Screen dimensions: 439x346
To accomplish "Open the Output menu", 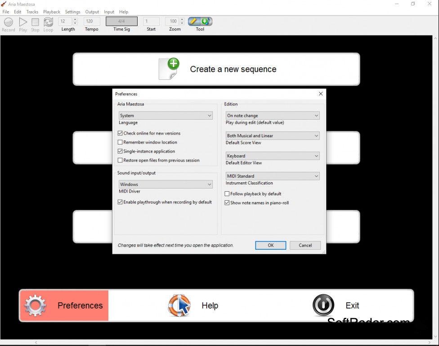I will tap(92, 12).
